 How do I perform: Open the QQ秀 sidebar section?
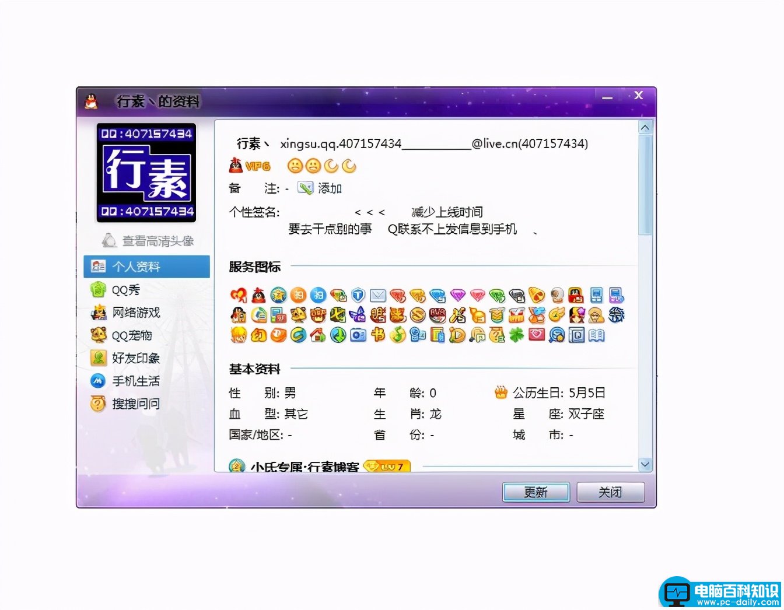coord(126,289)
